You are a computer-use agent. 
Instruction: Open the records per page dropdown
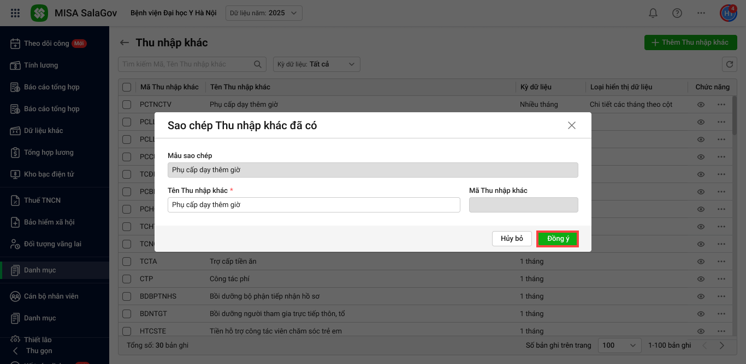[620, 345]
